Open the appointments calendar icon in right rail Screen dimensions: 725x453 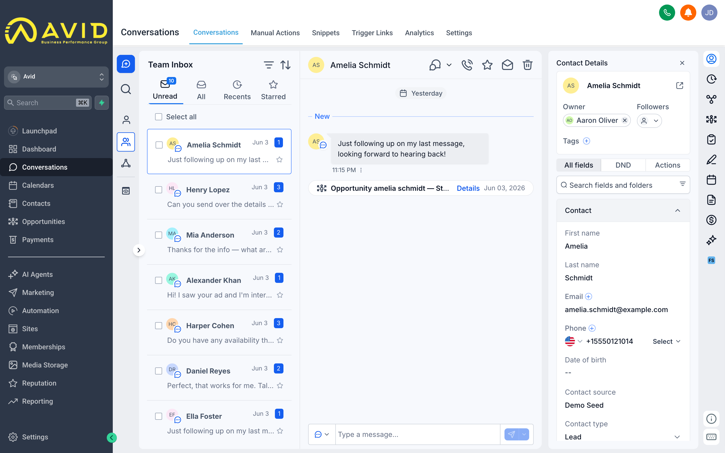[711, 180]
